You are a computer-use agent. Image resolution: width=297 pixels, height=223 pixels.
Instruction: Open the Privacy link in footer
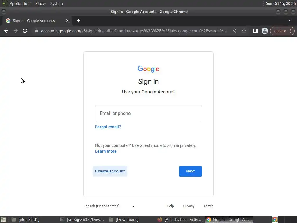click(189, 206)
